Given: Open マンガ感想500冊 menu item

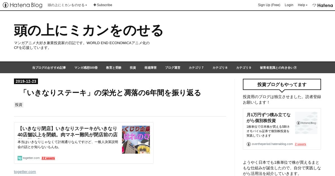Looking at the screenshot, I should [86, 68].
